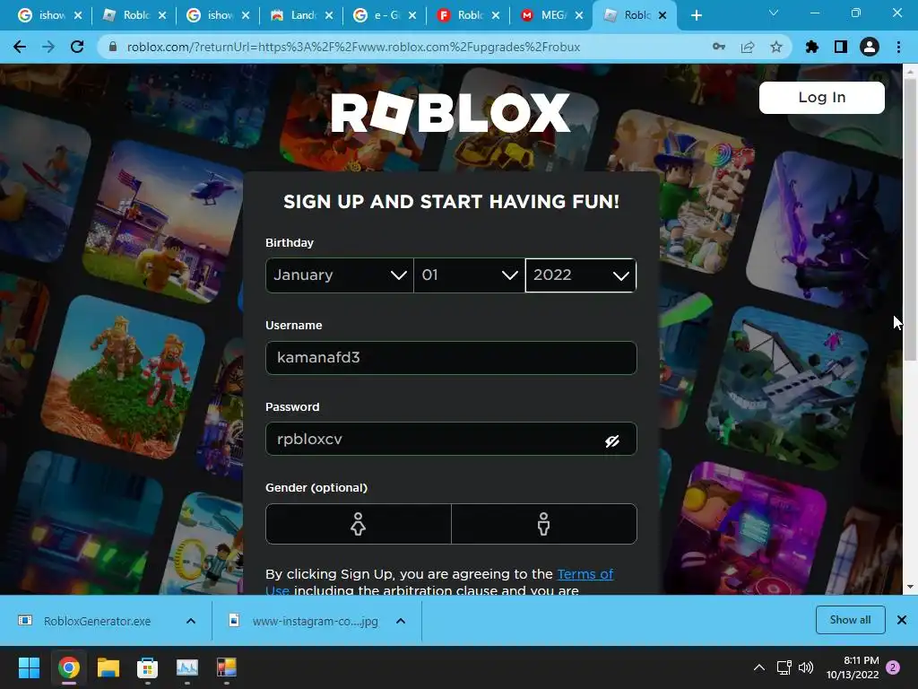918x689 pixels.
Task: Click the page scrollbar thumb
Action: pyautogui.click(x=910, y=220)
